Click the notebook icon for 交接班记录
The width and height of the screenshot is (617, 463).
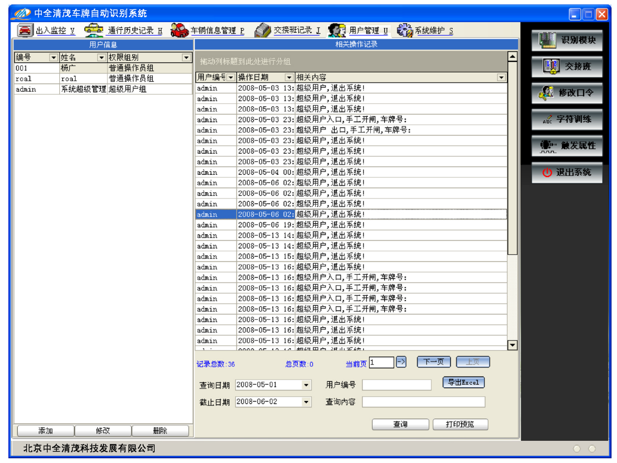tap(263, 30)
